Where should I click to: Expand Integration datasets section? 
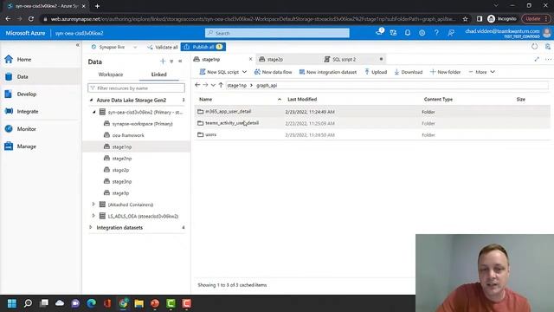click(x=91, y=227)
